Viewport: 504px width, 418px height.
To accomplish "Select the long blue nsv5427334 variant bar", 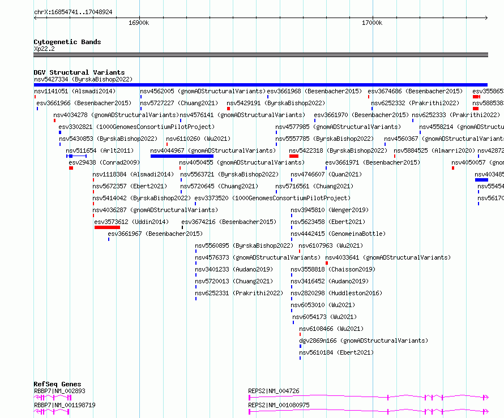I will [260, 85].
